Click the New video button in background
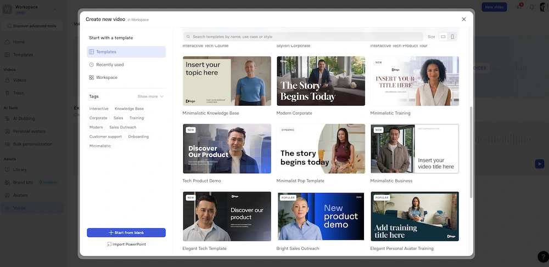 click(x=494, y=7)
